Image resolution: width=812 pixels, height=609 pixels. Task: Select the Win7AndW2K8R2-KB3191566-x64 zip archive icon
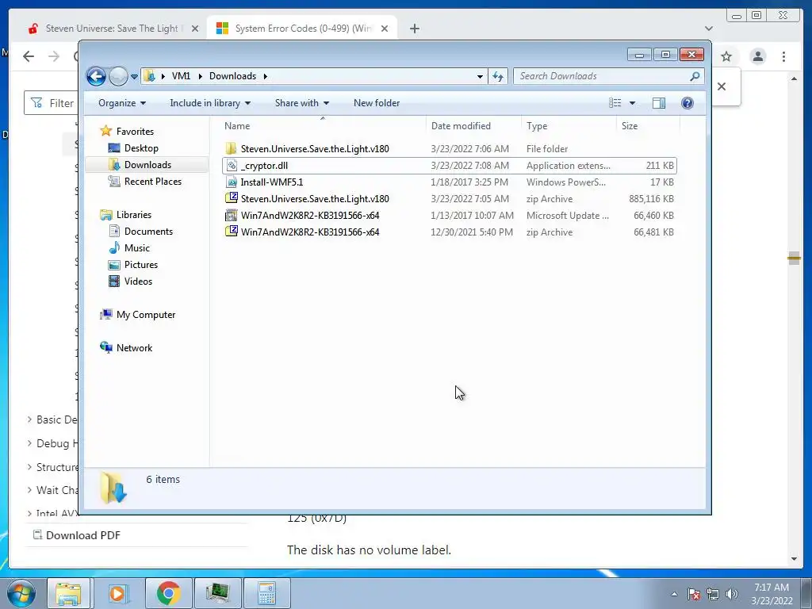point(232,232)
